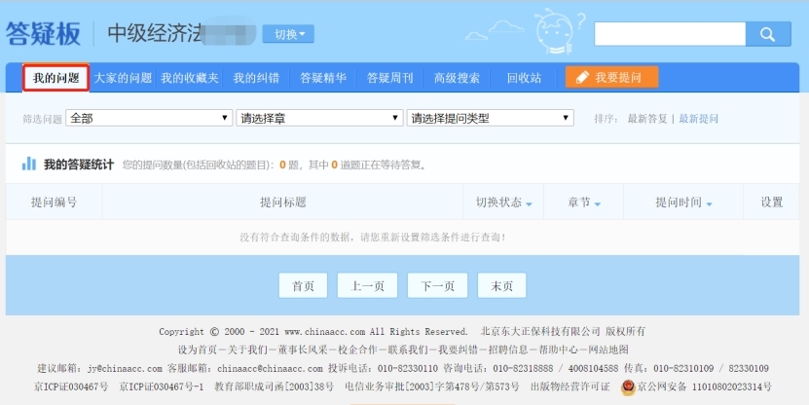Click the bar chart statistics icon
Viewport: 809px width, 405px height.
click(x=29, y=164)
